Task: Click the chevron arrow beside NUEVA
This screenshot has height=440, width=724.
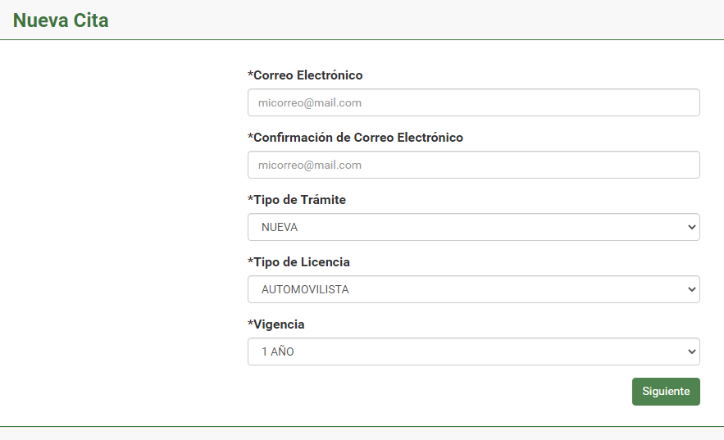Action: (690, 228)
